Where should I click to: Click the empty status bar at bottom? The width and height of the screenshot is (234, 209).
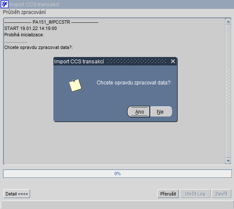pyautogui.click(x=117, y=204)
